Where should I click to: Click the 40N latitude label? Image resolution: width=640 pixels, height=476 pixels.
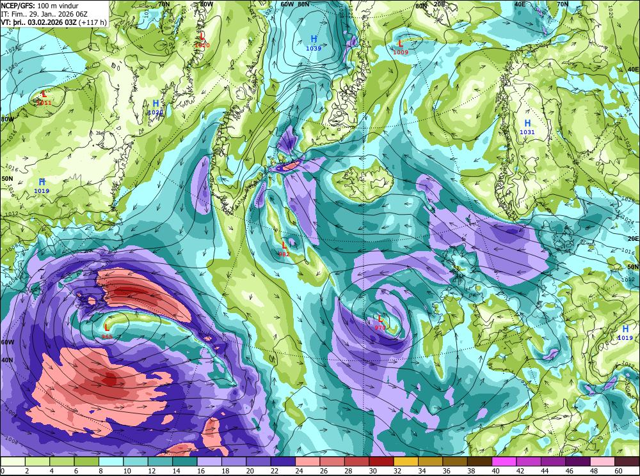[x=7, y=360]
